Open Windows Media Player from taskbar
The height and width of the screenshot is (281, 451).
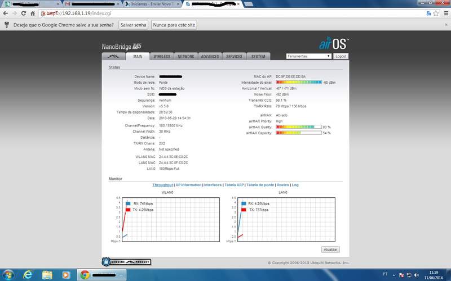66,275
